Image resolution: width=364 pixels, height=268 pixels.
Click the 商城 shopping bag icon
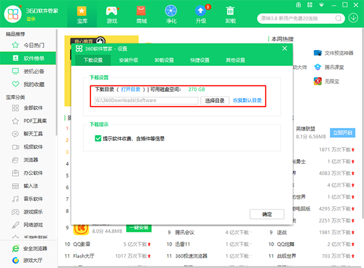tap(141, 11)
